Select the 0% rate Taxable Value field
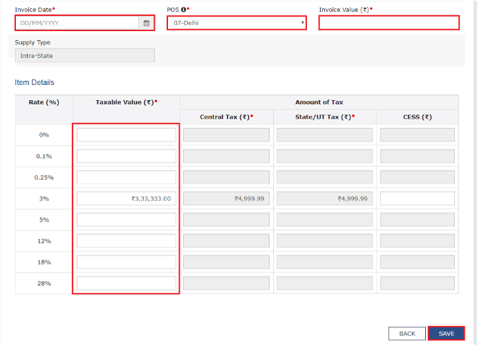Image resolution: width=477 pixels, height=353 pixels. point(127,135)
